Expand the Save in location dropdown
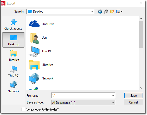 click(x=92, y=11)
